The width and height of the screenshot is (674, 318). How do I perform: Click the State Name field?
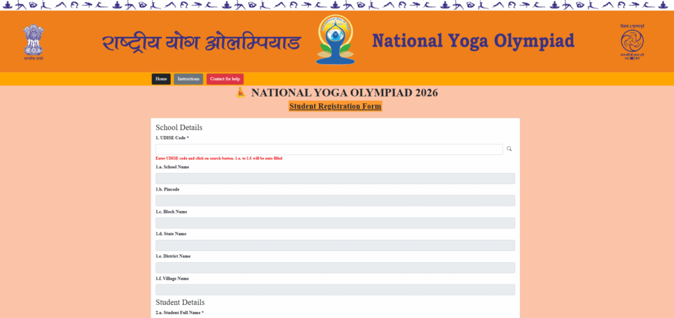click(x=335, y=246)
